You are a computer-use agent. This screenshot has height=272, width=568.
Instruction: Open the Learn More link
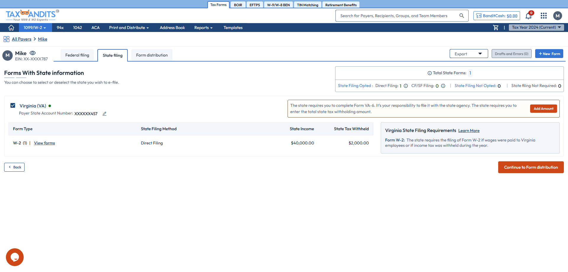click(469, 131)
